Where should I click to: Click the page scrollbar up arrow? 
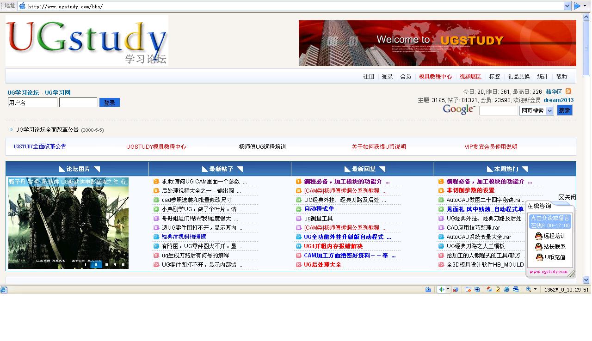[x=586, y=17]
